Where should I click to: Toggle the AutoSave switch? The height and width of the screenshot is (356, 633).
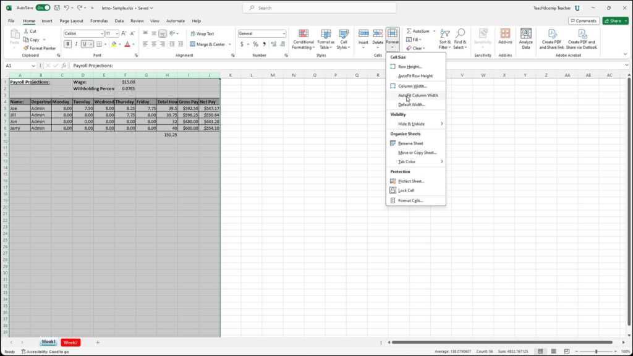coord(43,7)
